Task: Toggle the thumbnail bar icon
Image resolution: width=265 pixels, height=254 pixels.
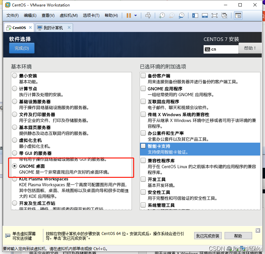Action: pos(205,15)
